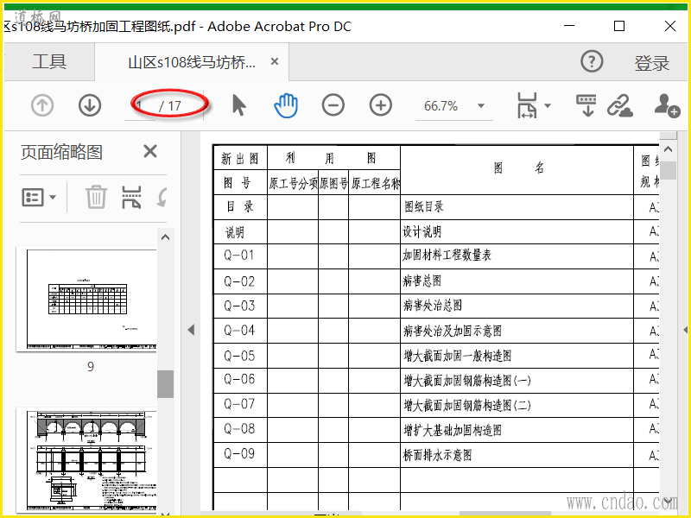The image size is (691, 518).
Task: Click the 登录 sign-in button
Action: coord(652,63)
